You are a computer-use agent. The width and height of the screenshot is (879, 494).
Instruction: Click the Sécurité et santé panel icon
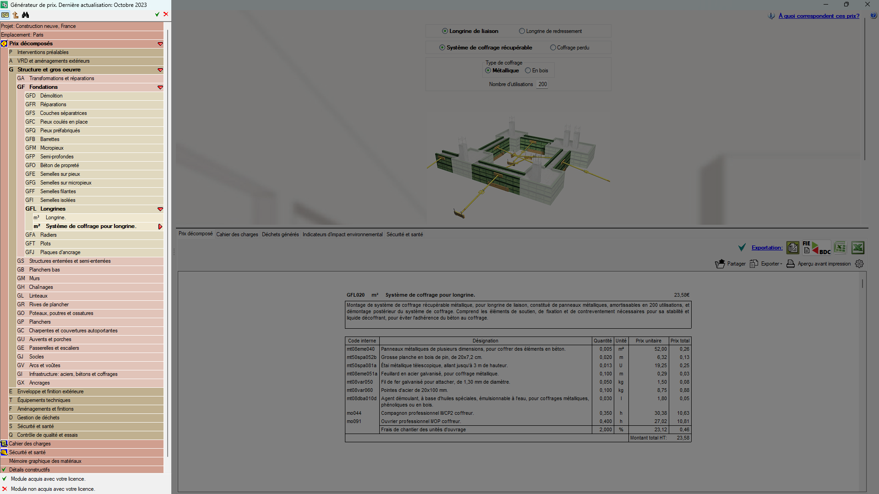pos(4,452)
